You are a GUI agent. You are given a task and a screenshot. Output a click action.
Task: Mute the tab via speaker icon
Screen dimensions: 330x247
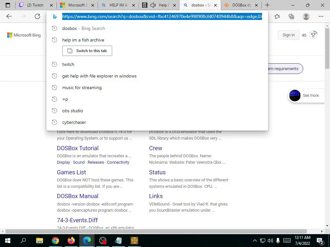(x=153, y=5)
